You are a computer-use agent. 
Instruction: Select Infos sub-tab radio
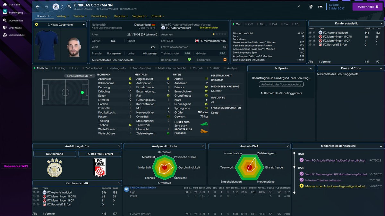coord(73,68)
